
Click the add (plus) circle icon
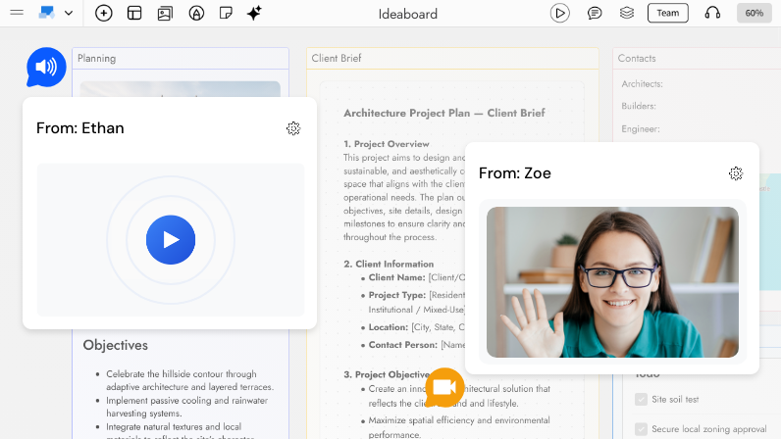point(104,13)
